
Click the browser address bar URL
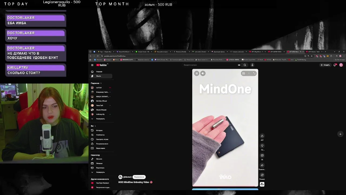115,56
